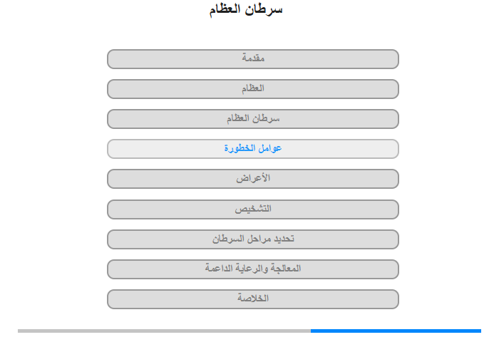Click the bold سرطان العظام page title heading
Image resolution: width=499 pixels, height=342 pixels.
coord(246,9)
